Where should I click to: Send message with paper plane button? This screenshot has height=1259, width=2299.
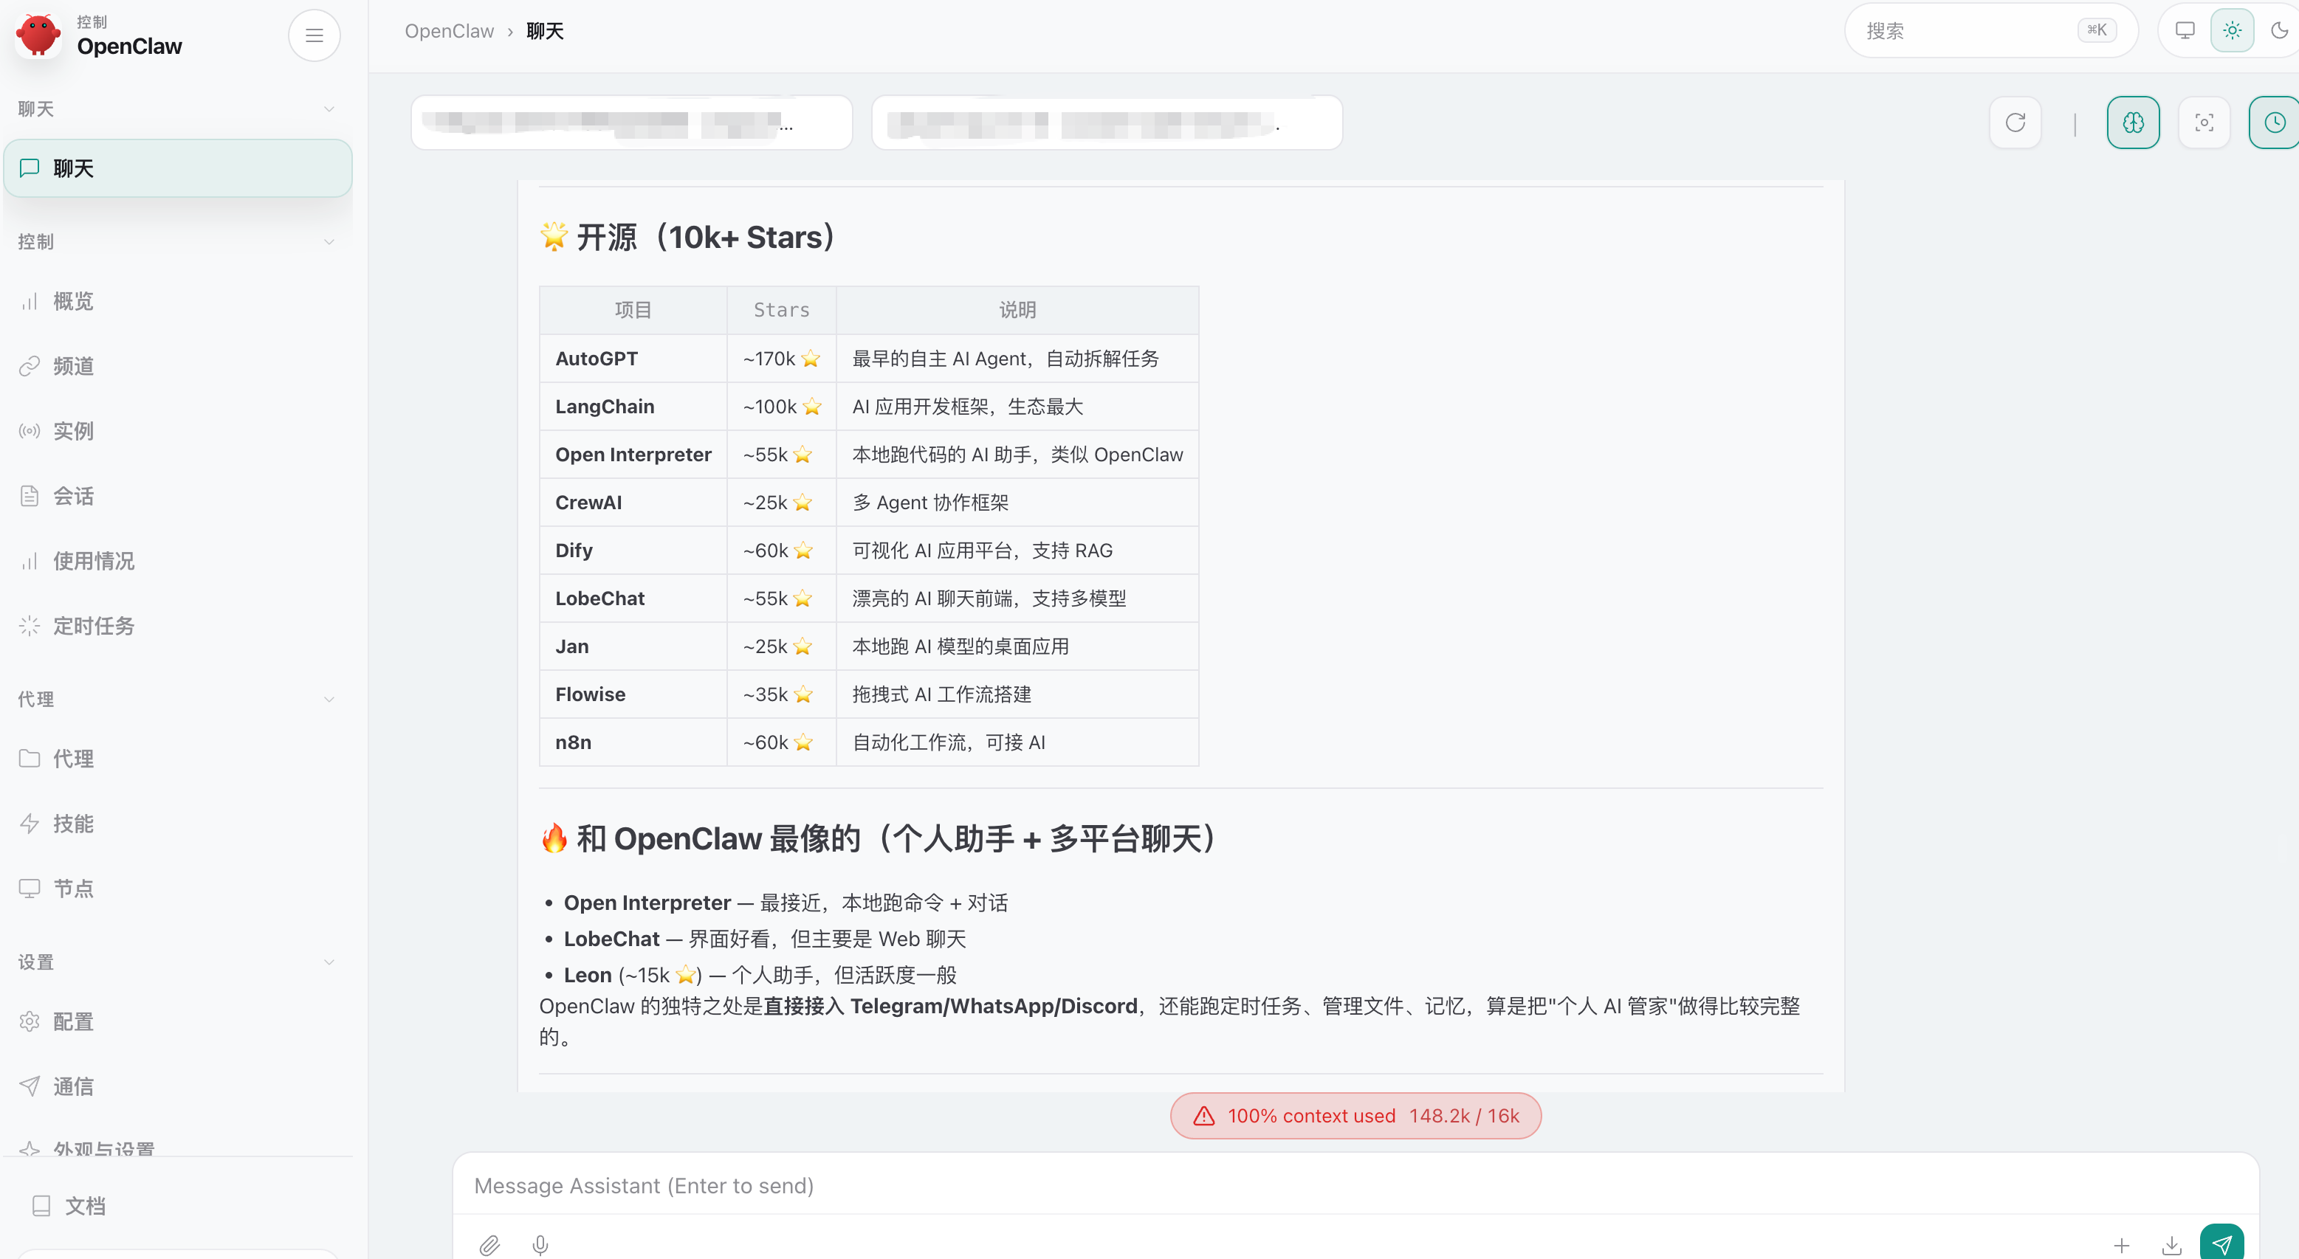(x=2221, y=1243)
